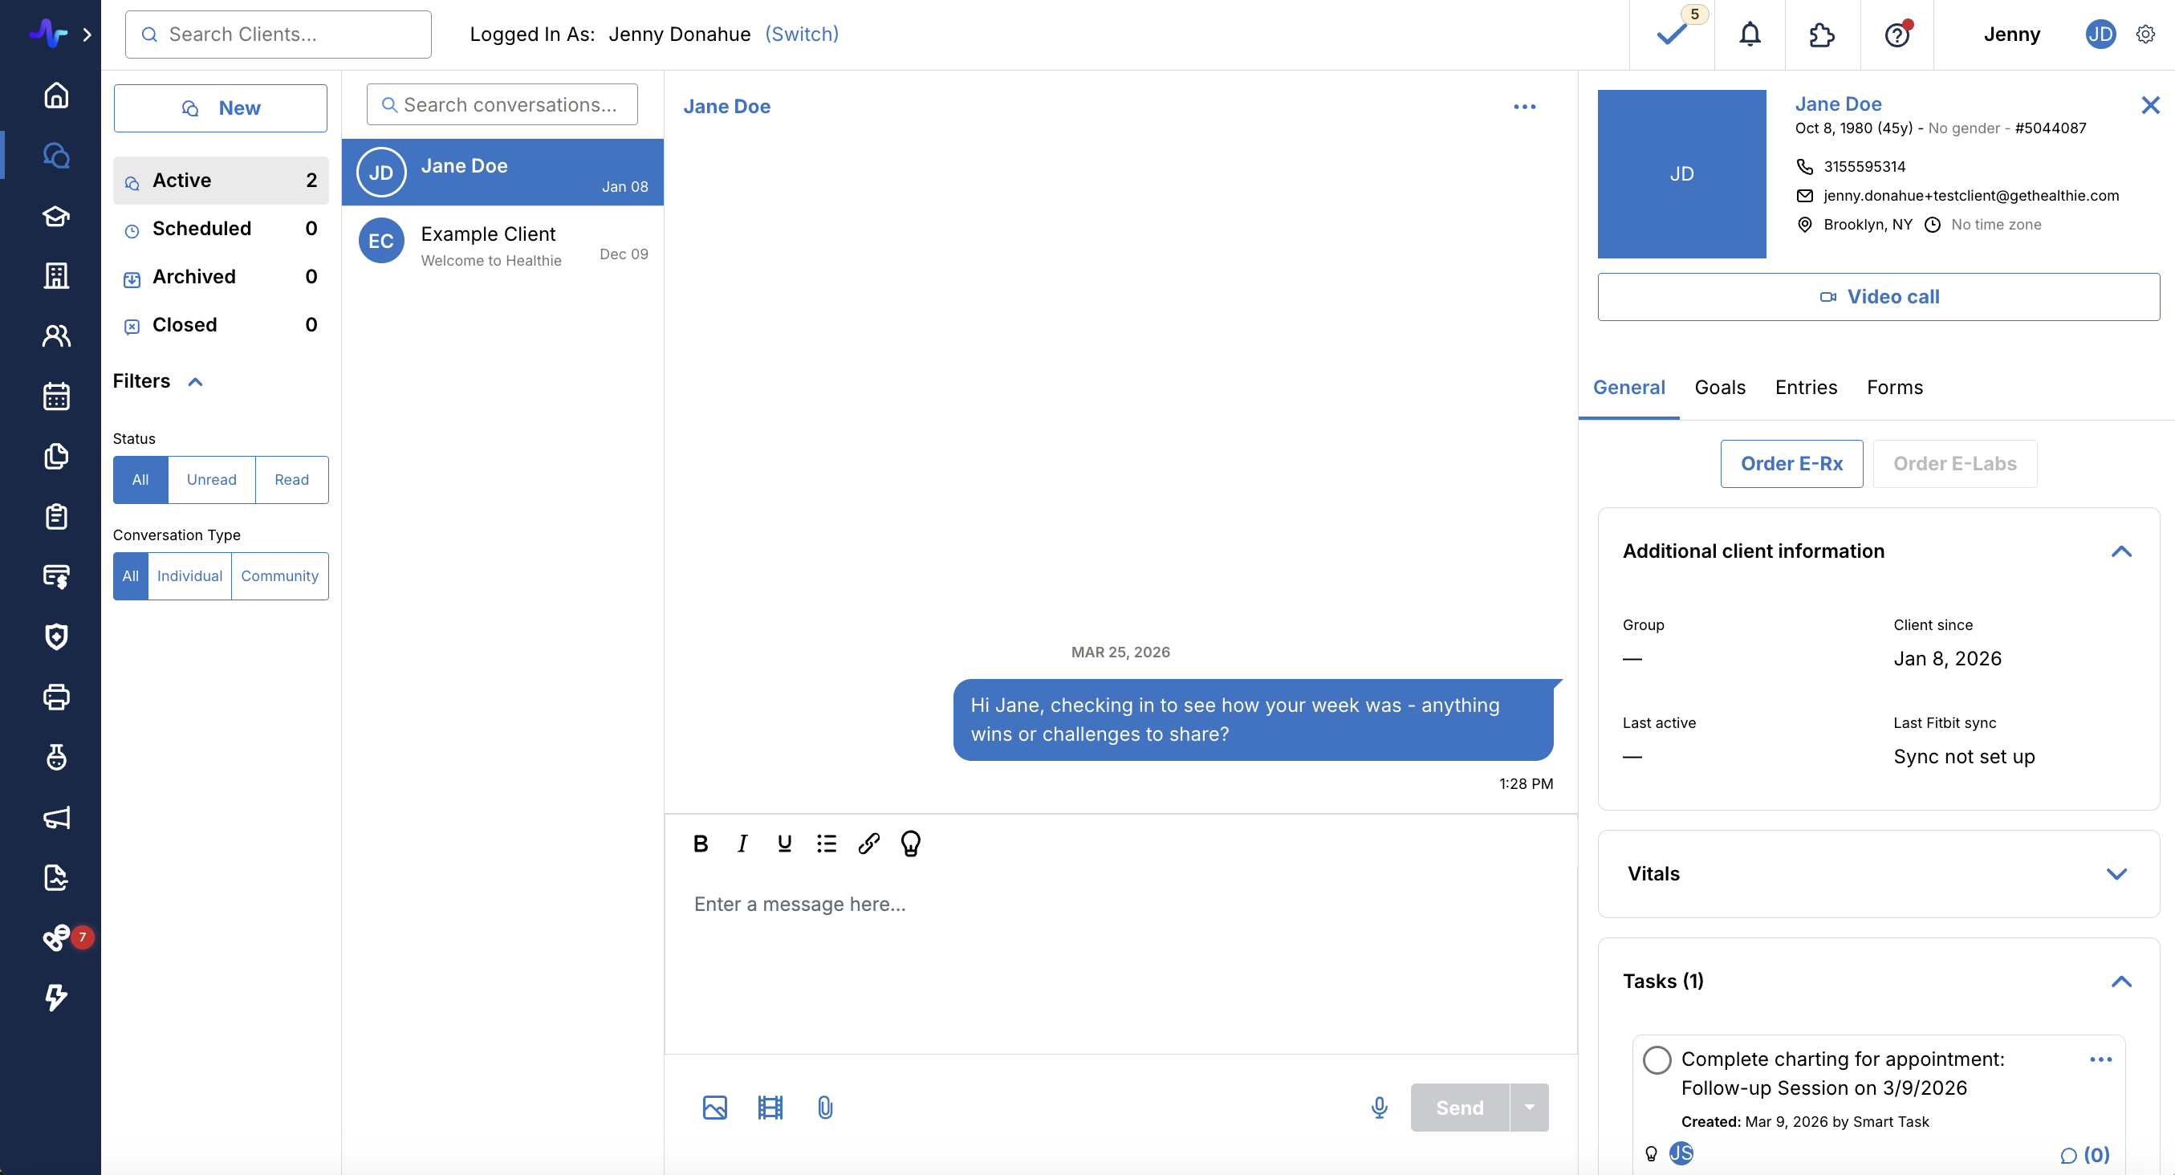This screenshot has width=2175, height=1175.
Task: Start a Video call
Action: [1878, 296]
